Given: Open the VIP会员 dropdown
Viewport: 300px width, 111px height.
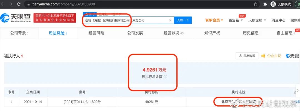Looking at the screenshot, I should click(x=214, y=20).
